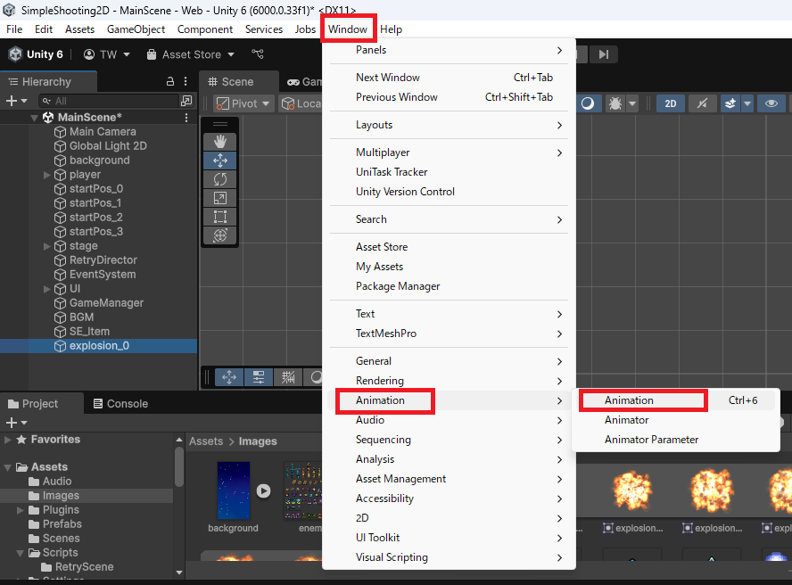This screenshot has height=585, width=792.
Task: Choose Animator in the submenu
Action: tap(676, 420)
